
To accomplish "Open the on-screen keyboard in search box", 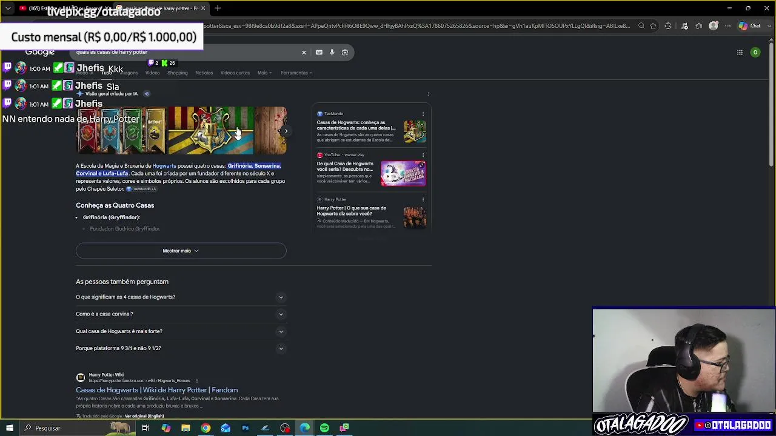I will 319,52.
